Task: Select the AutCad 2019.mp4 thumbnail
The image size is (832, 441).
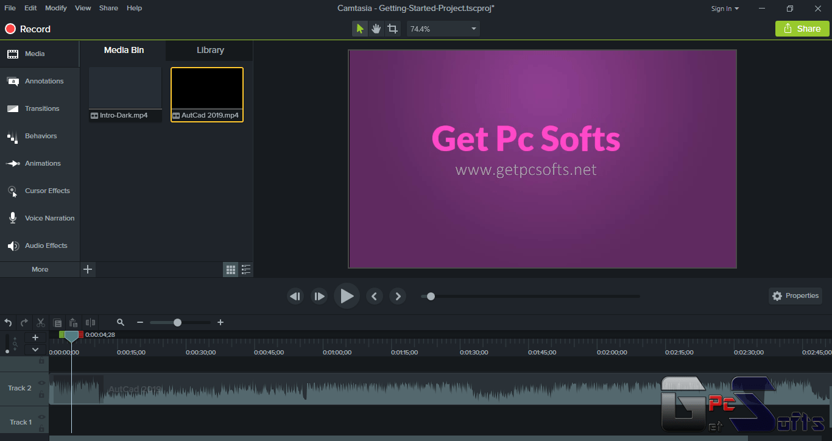Action: click(207, 94)
